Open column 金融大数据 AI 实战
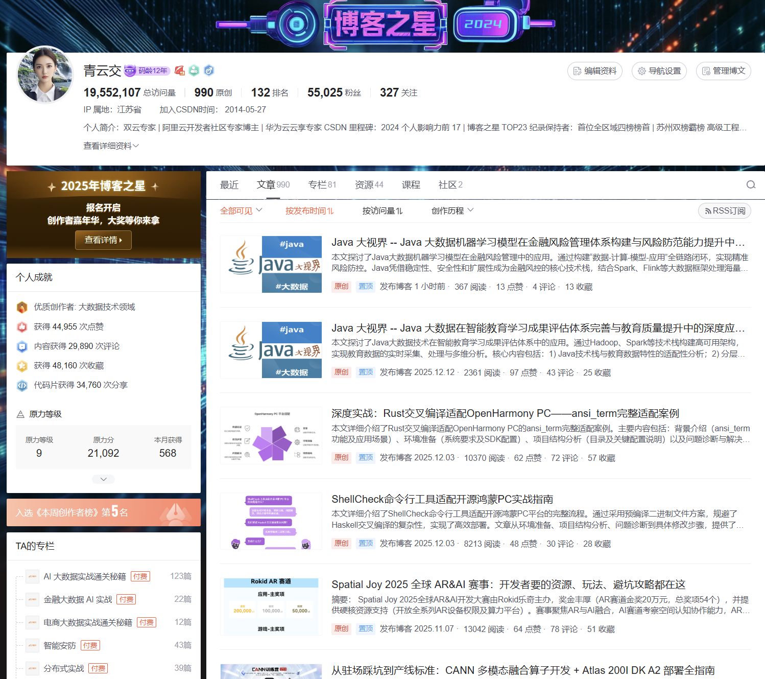This screenshot has width=765, height=679. pos(78,599)
